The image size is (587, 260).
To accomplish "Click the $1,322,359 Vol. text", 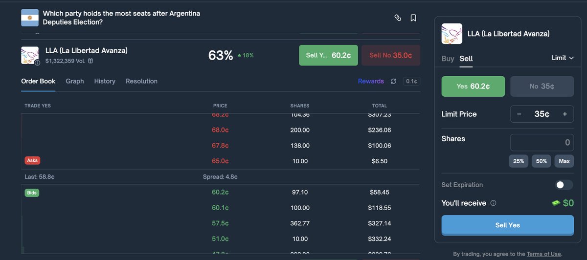I will [x=66, y=61].
